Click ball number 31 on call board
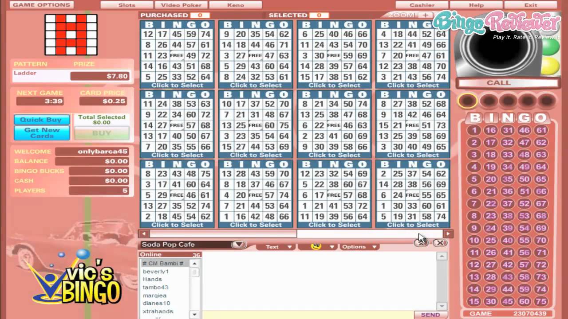Image resolution: width=568 pixels, height=319 pixels. [507, 130]
